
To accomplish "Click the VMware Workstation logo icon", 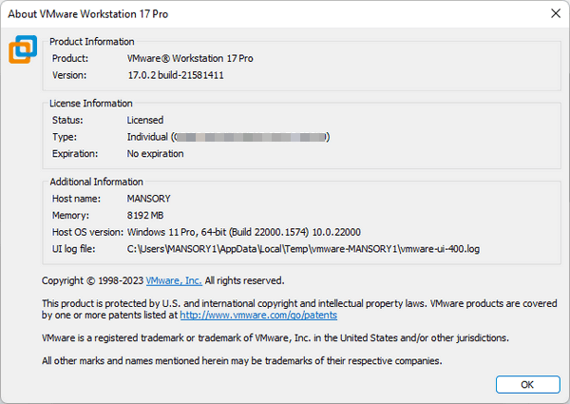I will [x=24, y=48].
